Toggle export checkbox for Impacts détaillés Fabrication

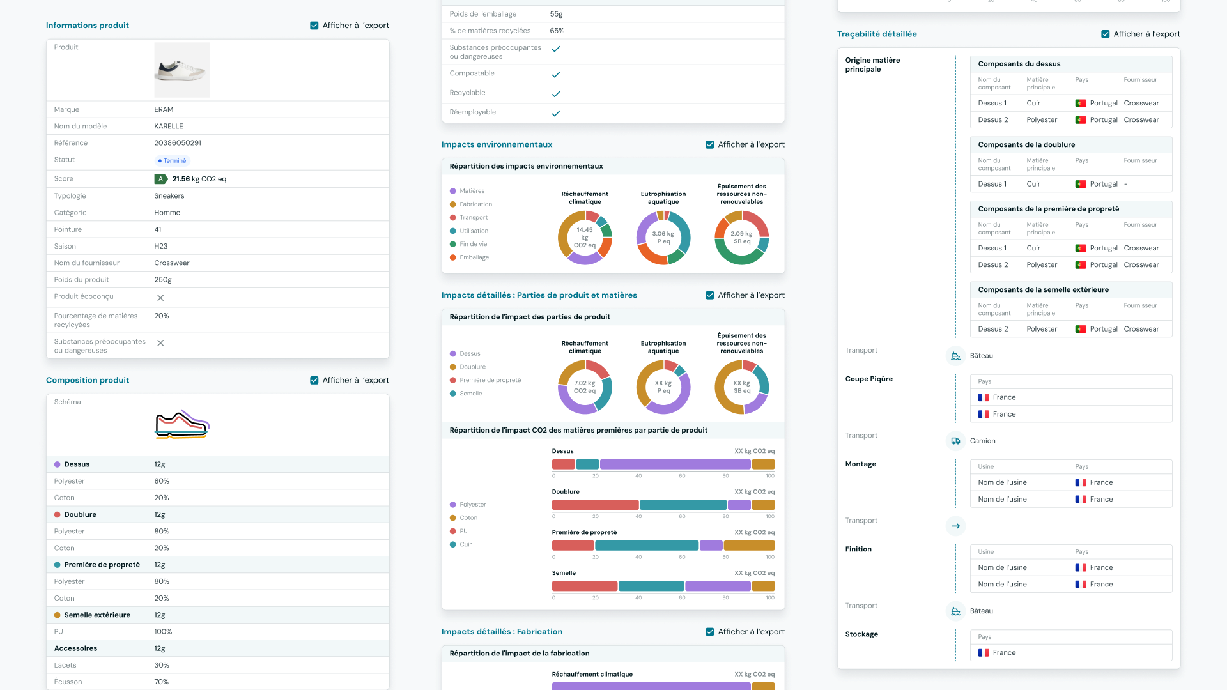point(709,632)
